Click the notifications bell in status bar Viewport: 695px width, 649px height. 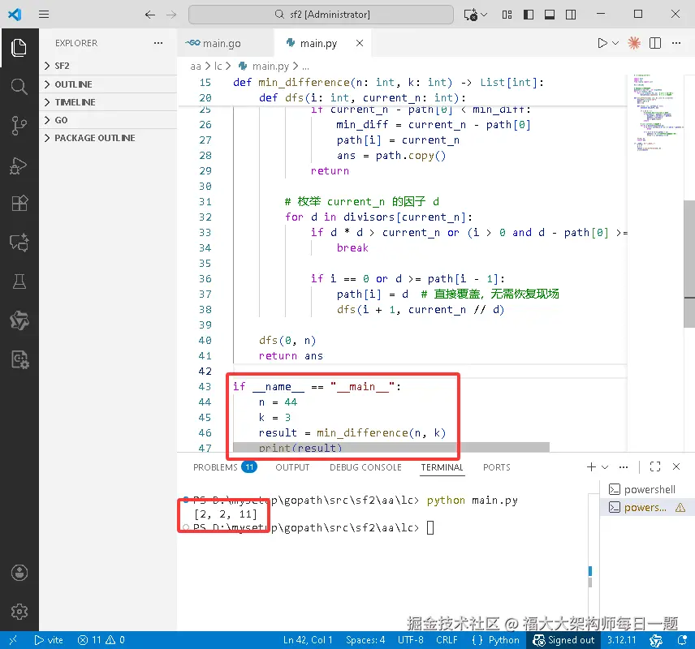click(x=682, y=640)
